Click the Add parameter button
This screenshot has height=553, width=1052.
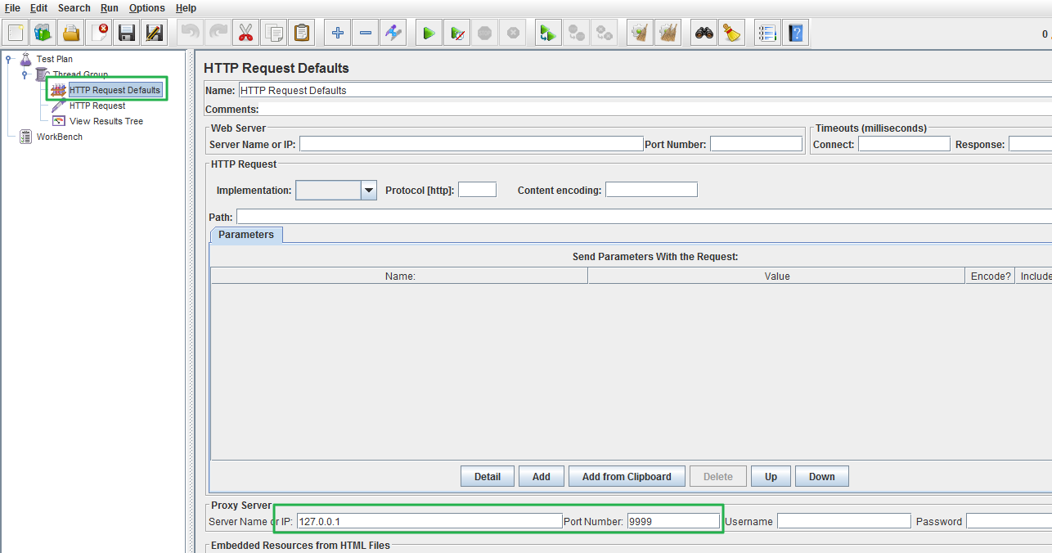coord(542,476)
